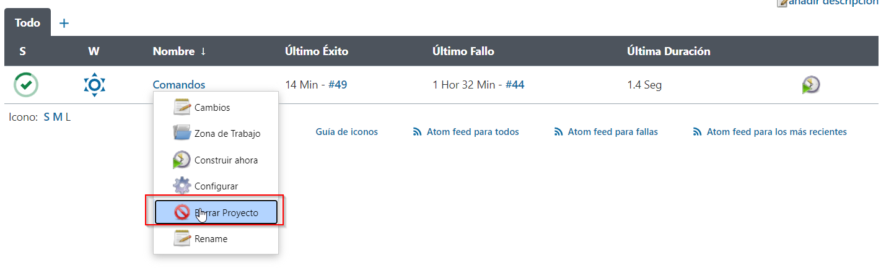Click the weather health report icon
This screenshot has height=278, width=881.
coord(95,84)
